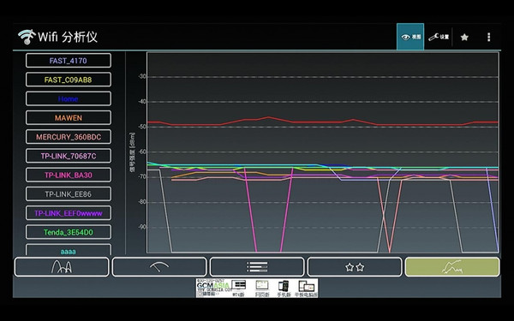
Task: Open settings via the wrench icon
Action: point(439,37)
